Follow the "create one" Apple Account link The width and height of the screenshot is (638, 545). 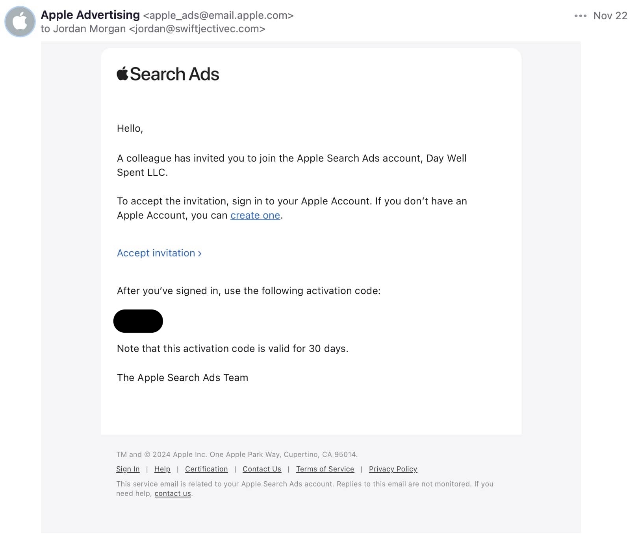click(x=255, y=215)
